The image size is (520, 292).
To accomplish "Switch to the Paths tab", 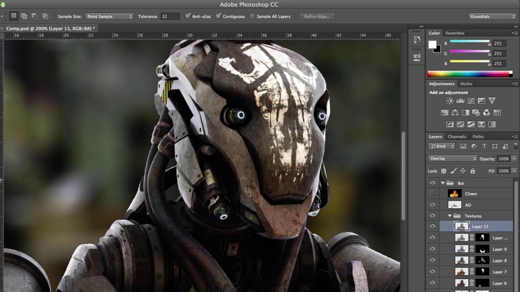I will 478,136.
